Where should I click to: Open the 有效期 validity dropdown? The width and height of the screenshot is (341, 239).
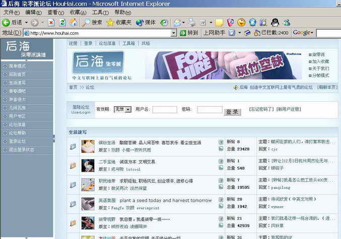[x=122, y=109]
